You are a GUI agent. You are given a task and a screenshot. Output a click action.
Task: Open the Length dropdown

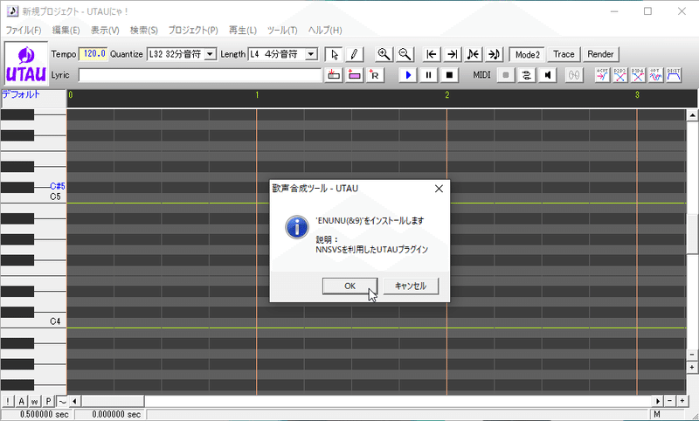pos(311,54)
